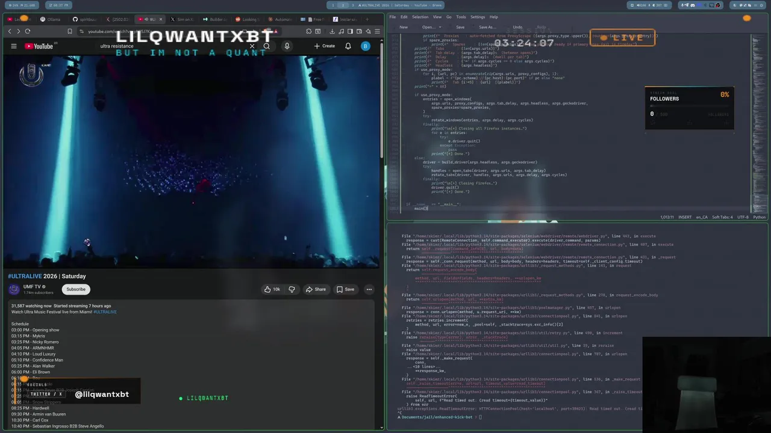771x433 pixels.
Task: Go to the YouTube home logo
Action: 39,46
